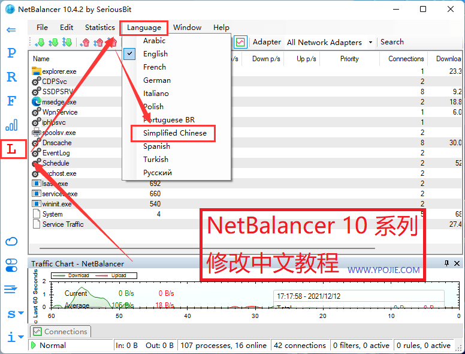This screenshot has width=465, height=354.
Task: Click the wininit.exe process icon
Action: coord(36,204)
